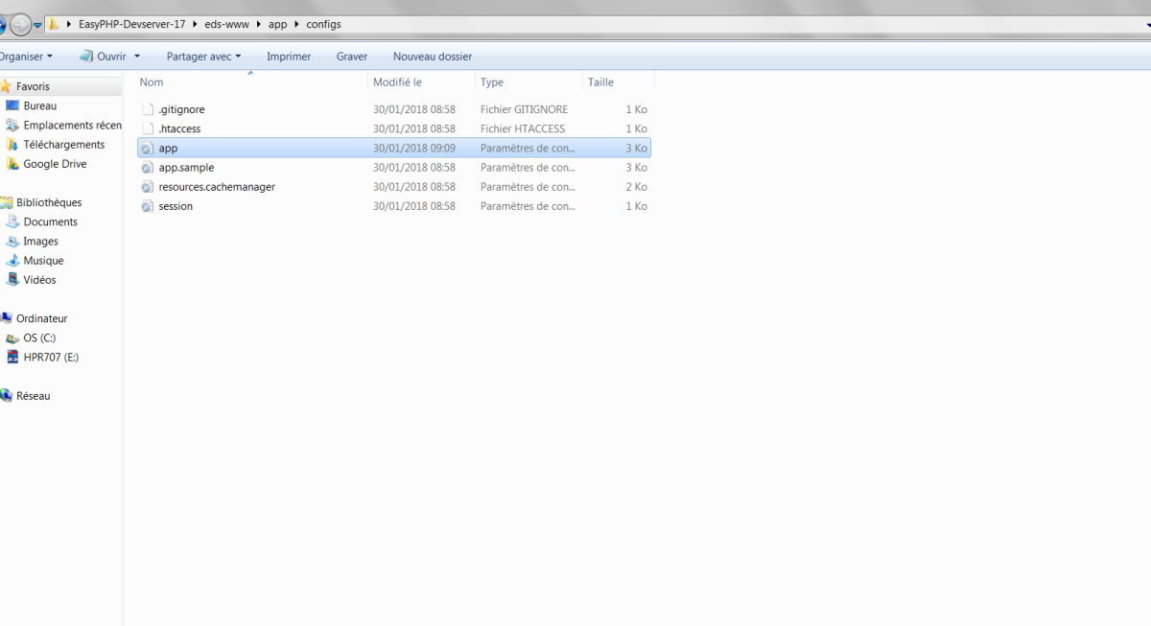Image resolution: width=1151 pixels, height=626 pixels.
Task: Select the Google Drive favorite label
Action: pyautogui.click(x=55, y=164)
